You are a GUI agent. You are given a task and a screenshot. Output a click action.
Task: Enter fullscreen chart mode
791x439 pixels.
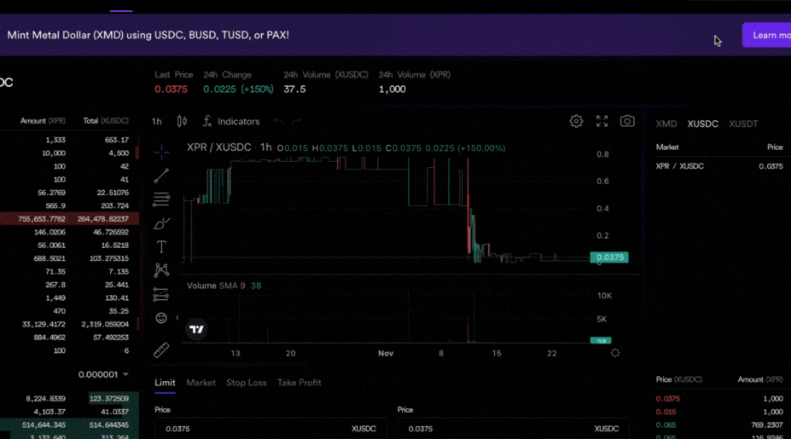coord(602,121)
